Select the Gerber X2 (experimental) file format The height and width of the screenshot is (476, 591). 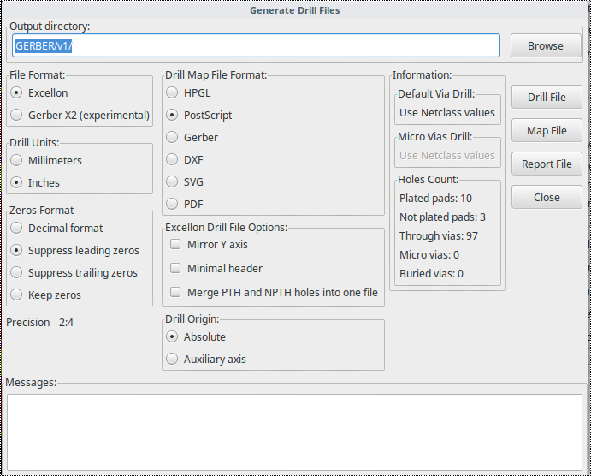click(x=17, y=115)
